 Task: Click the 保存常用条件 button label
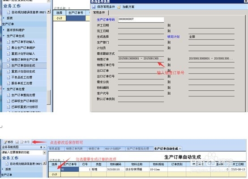pos(106,7)
